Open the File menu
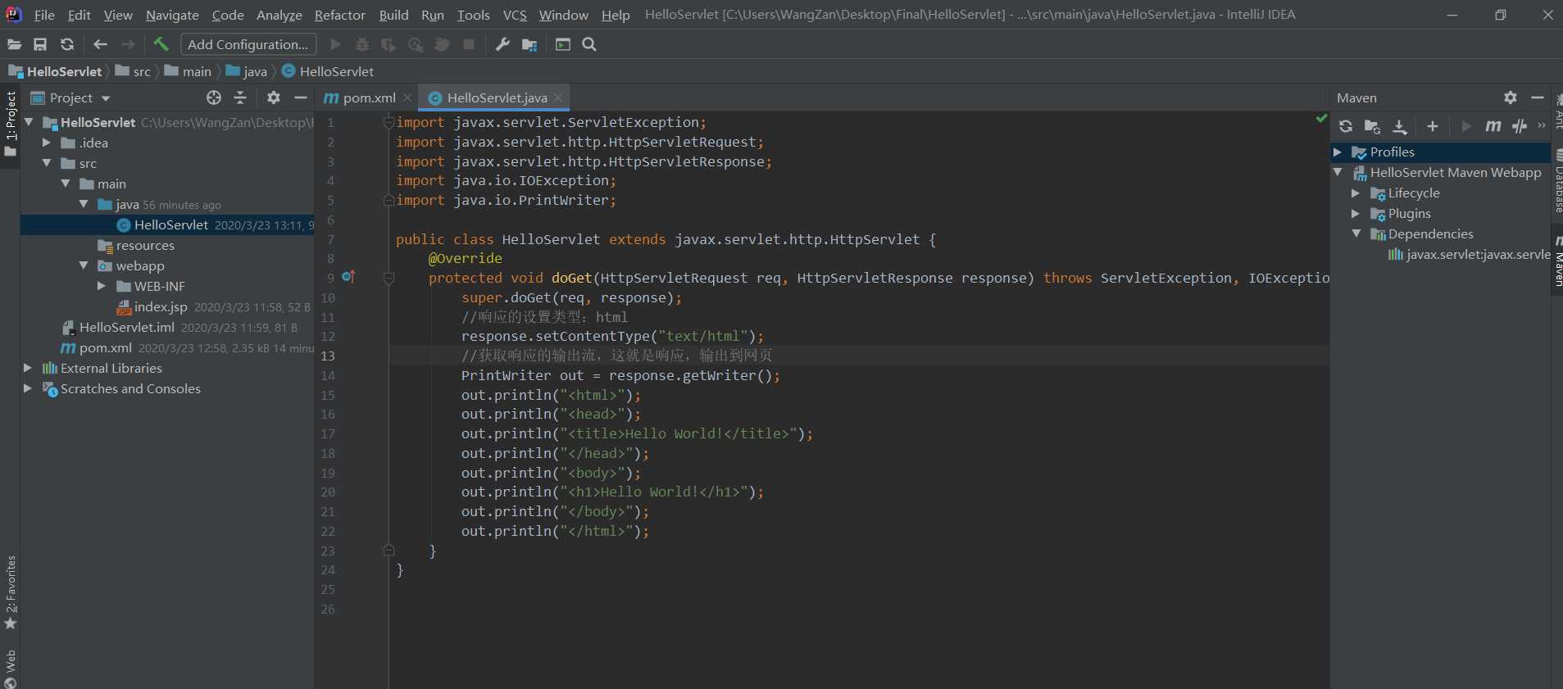This screenshot has height=689, width=1563. pos(44,15)
